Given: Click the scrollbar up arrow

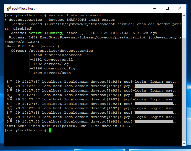Looking at the screenshot, I should pyautogui.click(x=184, y=15).
